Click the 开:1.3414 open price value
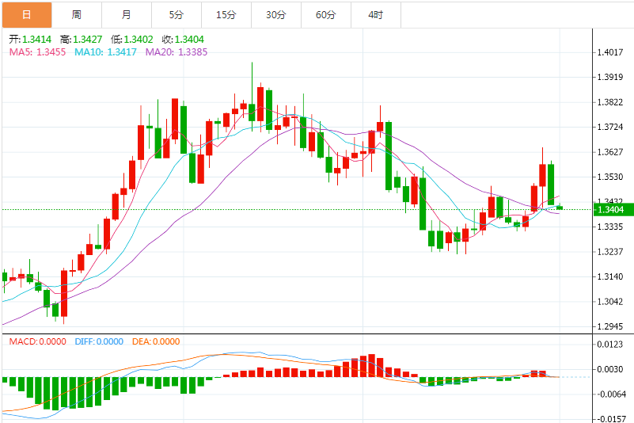The image size is (634, 423). click(x=30, y=40)
